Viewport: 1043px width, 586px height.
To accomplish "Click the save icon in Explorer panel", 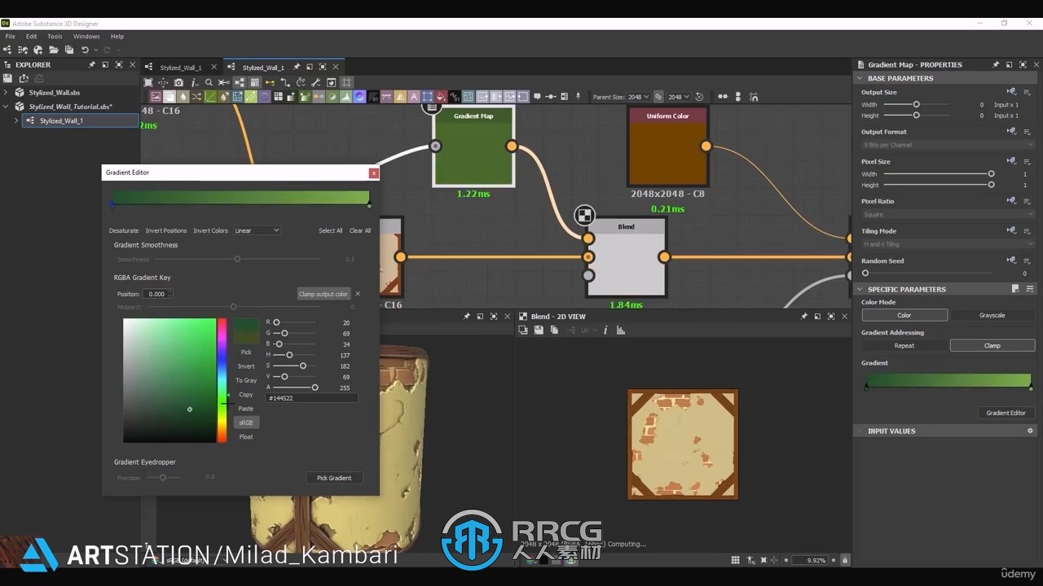I will coord(7,78).
